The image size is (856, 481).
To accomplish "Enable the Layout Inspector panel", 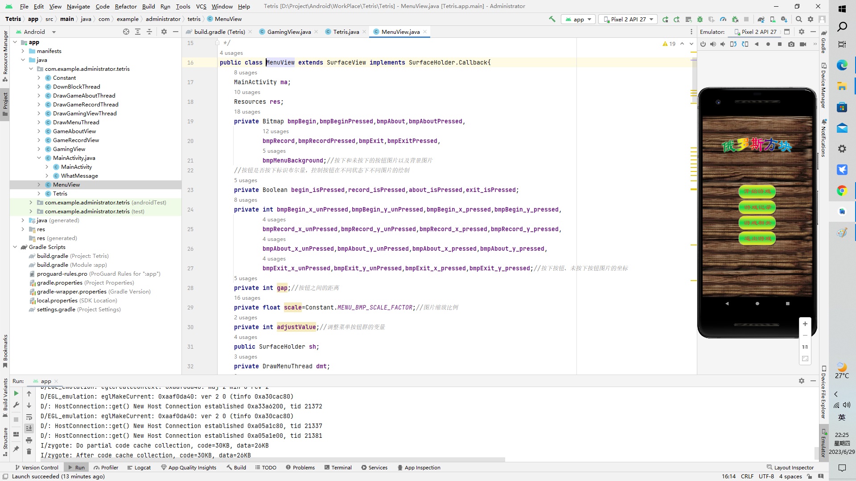I will click(793, 467).
